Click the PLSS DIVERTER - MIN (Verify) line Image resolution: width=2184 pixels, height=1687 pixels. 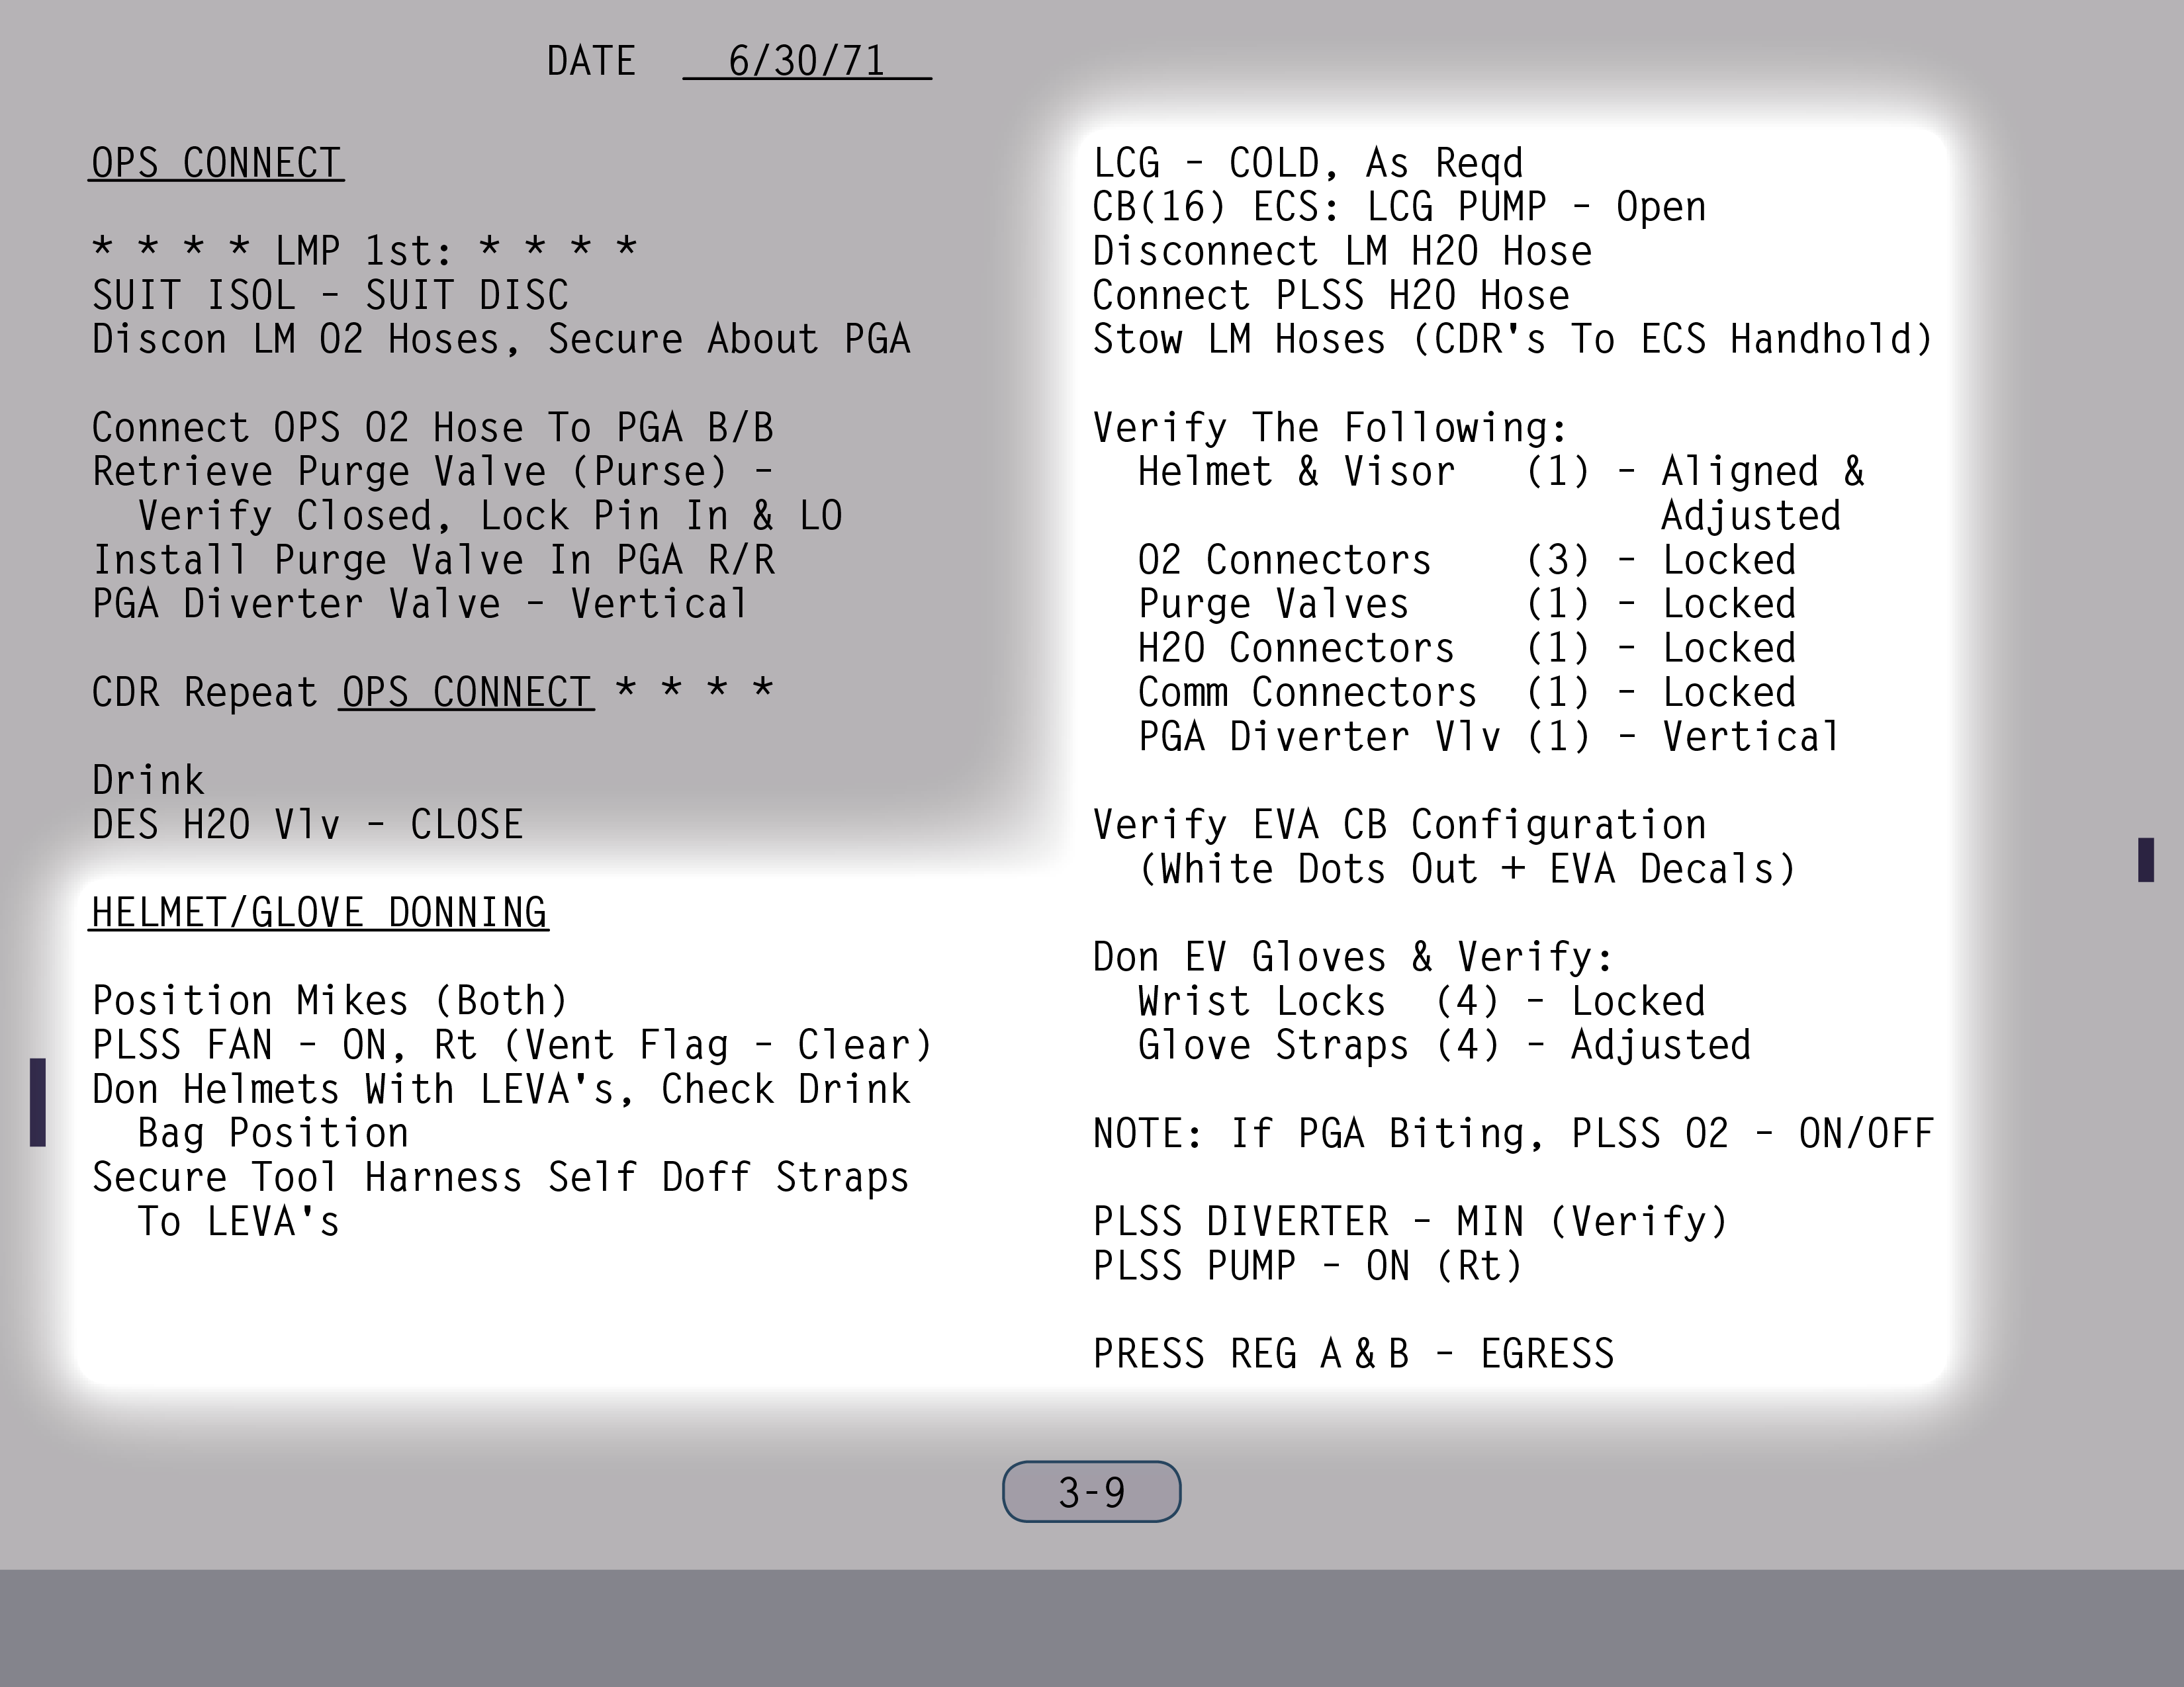(x=1410, y=1221)
